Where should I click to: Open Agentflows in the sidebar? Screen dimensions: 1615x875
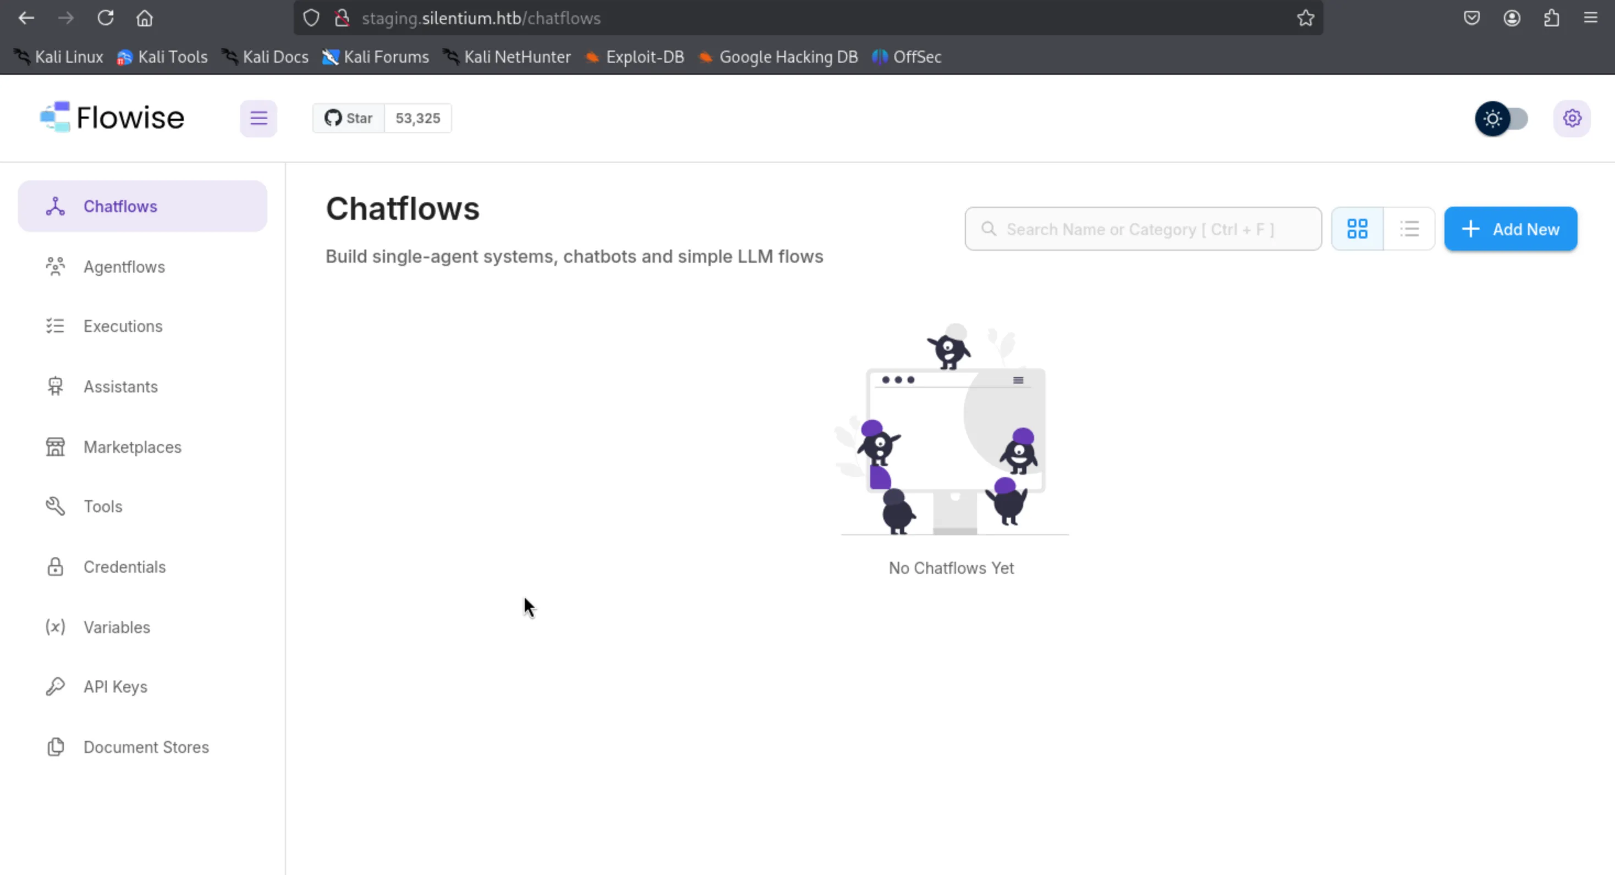142,267
